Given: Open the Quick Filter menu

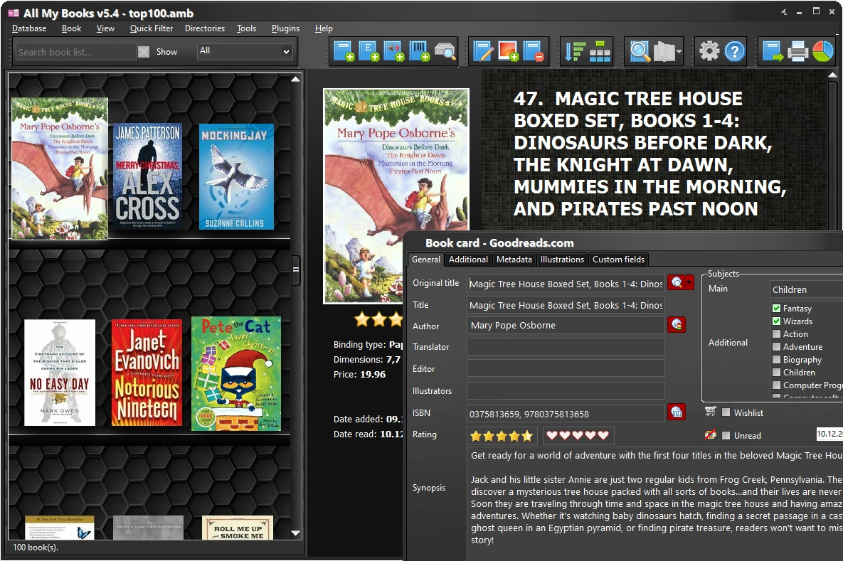Looking at the screenshot, I should 151,28.
